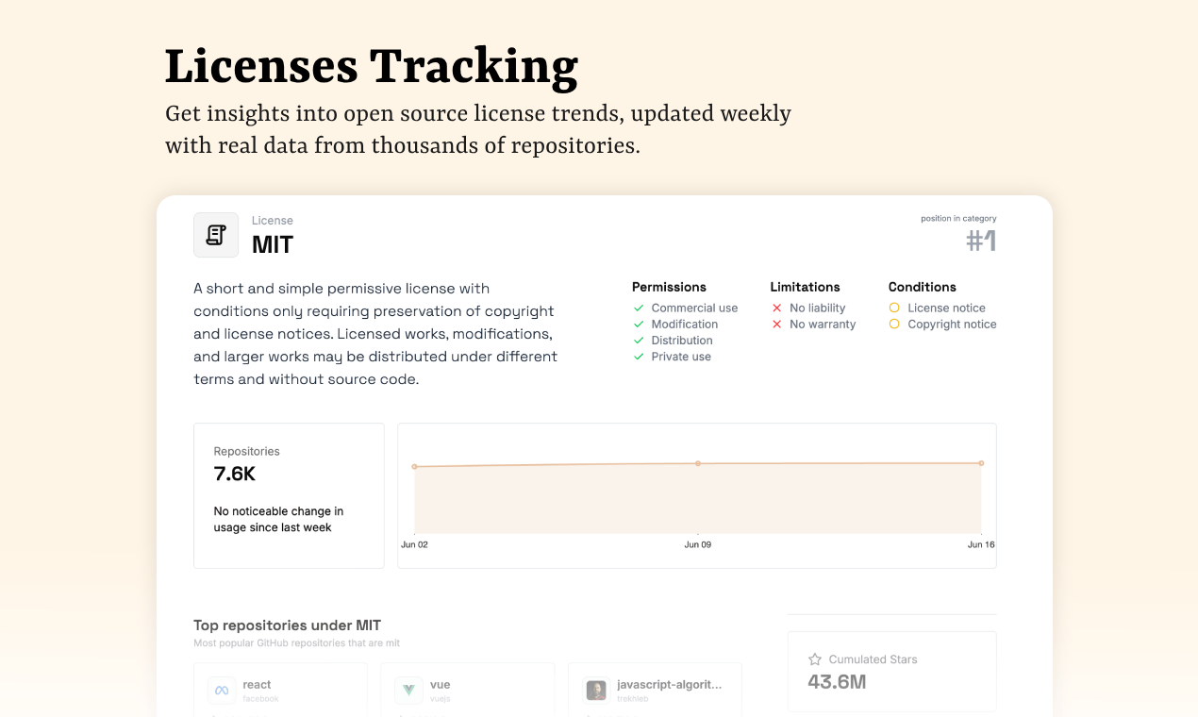Click the MIT license title
1198x717 pixels.
pyautogui.click(x=273, y=244)
